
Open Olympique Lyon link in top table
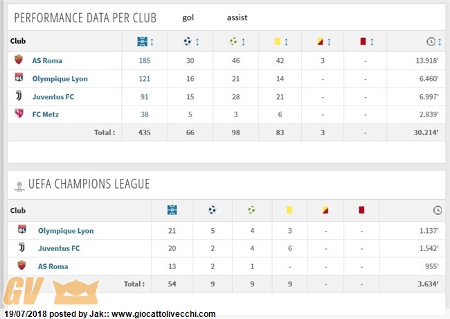click(x=60, y=79)
